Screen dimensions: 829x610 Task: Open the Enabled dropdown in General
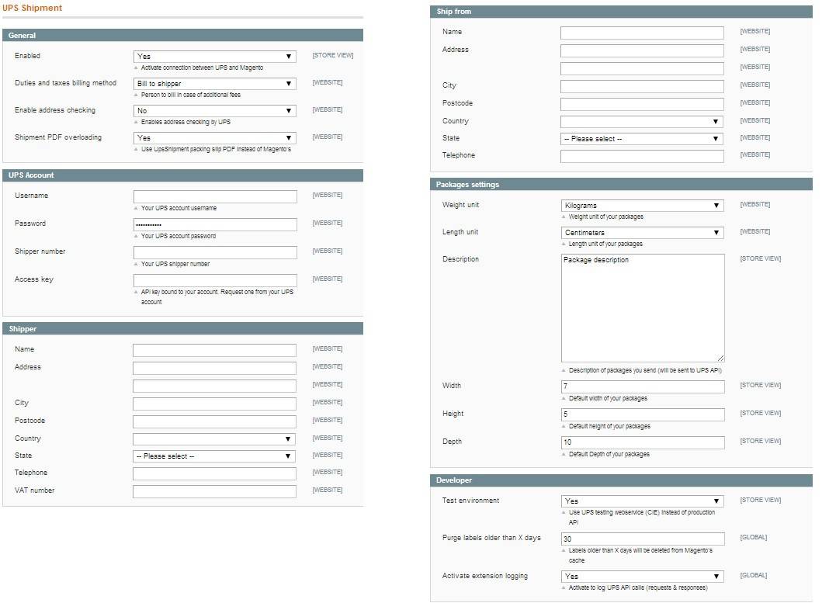pyautogui.click(x=214, y=57)
